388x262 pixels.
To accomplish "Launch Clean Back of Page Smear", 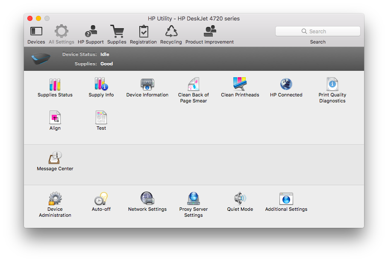I will 194,84.
